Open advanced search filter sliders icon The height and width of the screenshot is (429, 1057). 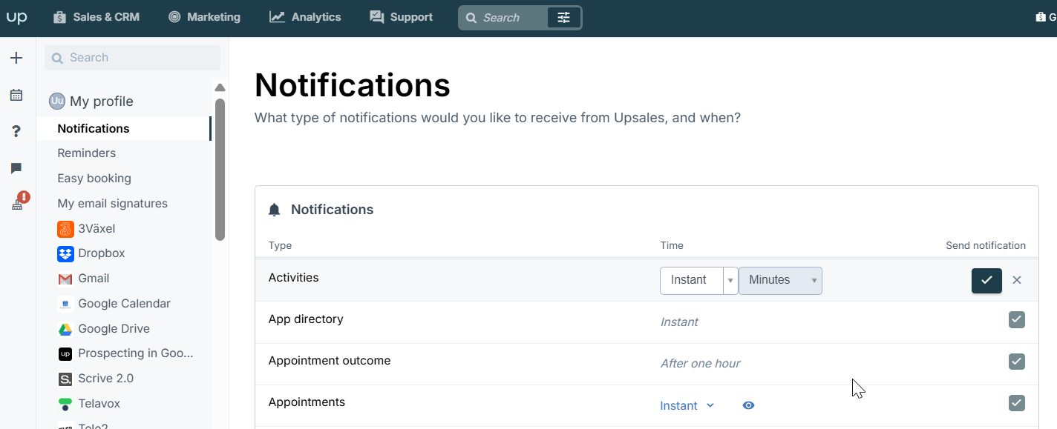[564, 18]
